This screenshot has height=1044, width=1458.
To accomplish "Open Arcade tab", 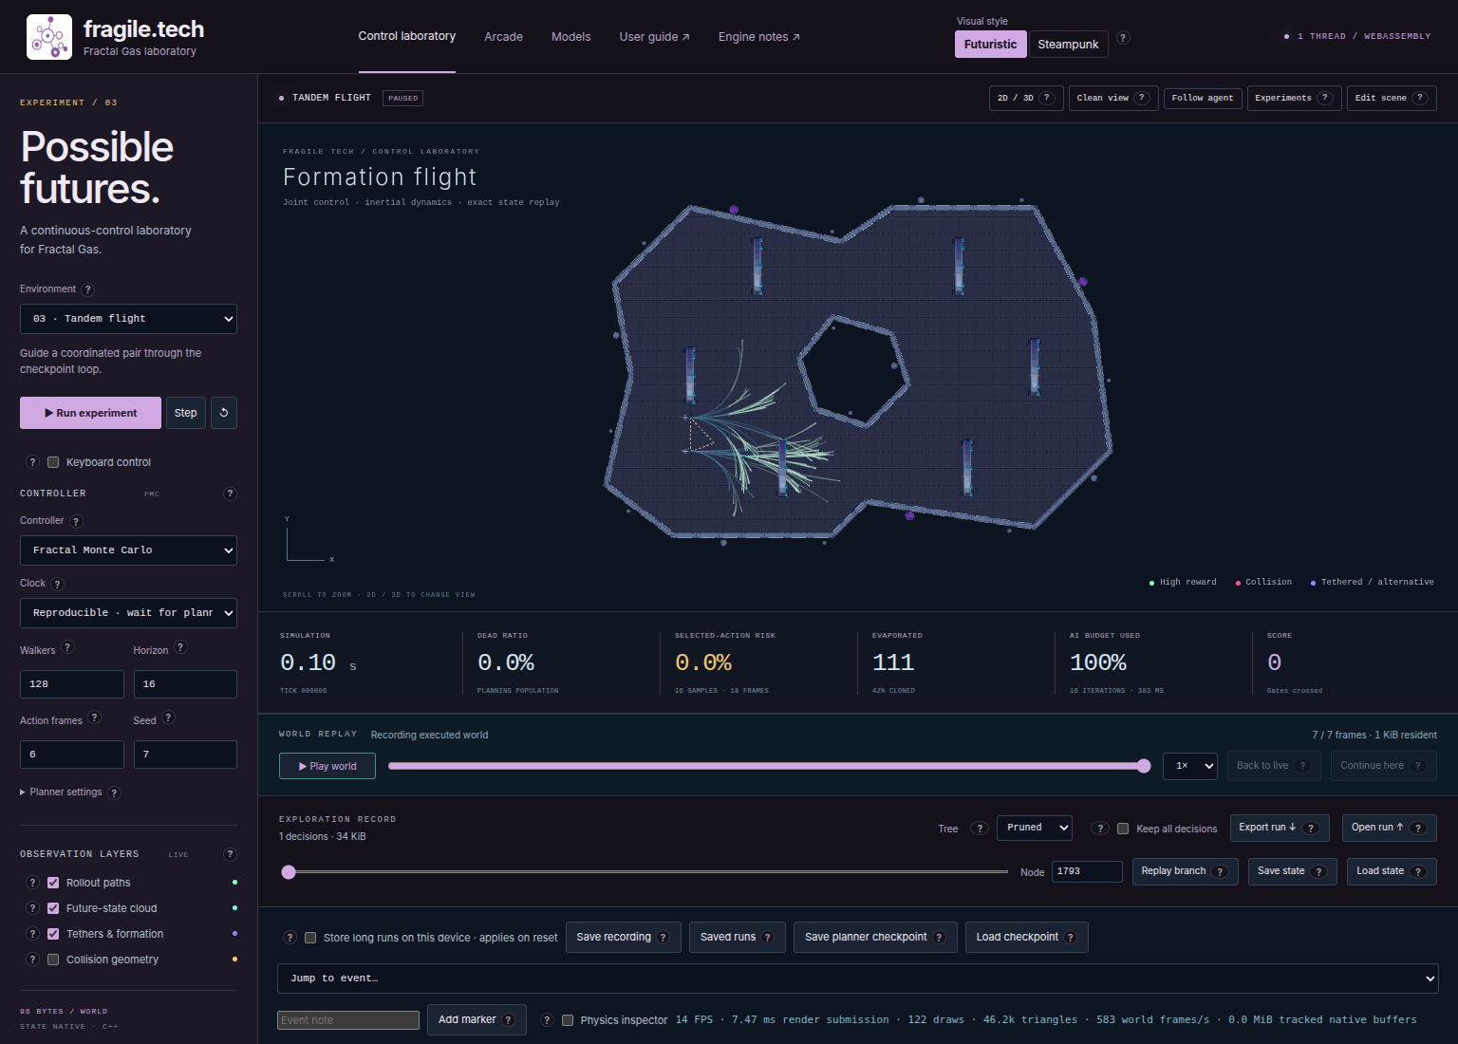I will [504, 37].
